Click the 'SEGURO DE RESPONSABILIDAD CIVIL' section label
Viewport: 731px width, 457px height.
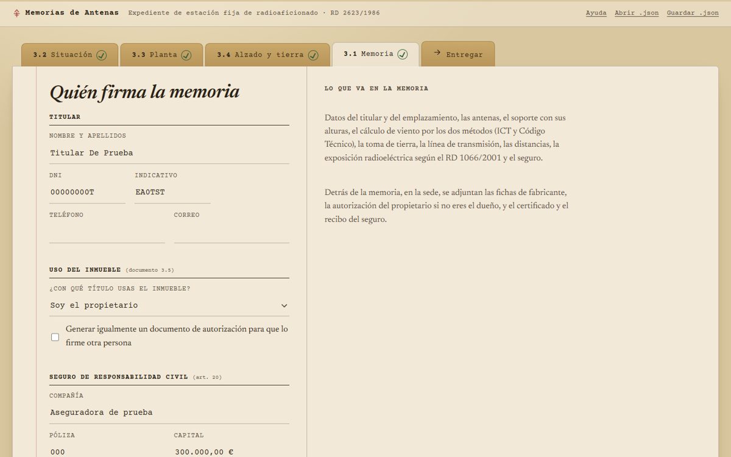click(x=119, y=377)
